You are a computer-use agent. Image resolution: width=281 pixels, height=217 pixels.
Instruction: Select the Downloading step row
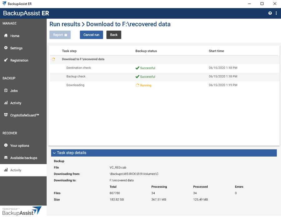[164, 85]
